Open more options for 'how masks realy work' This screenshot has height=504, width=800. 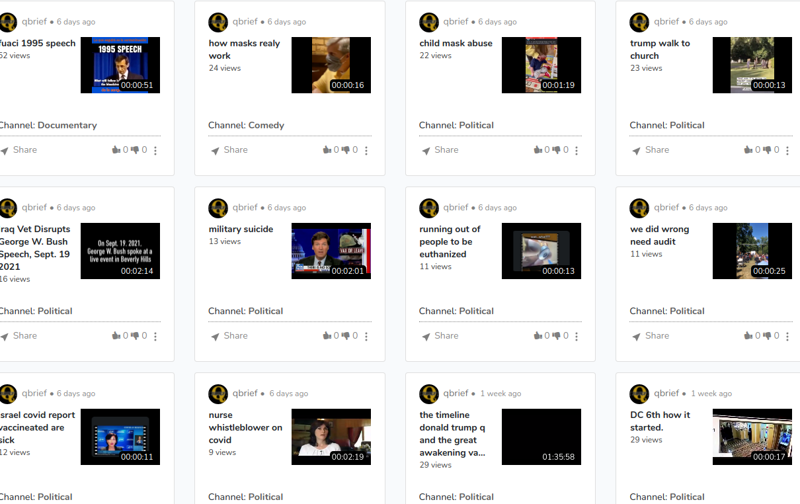tap(366, 151)
